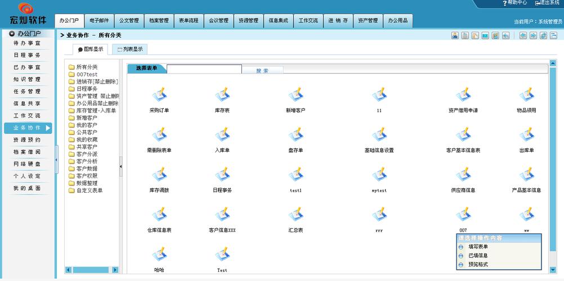Switch to the 资产管理 tab
This screenshot has width=564, height=281.
(x=368, y=20)
